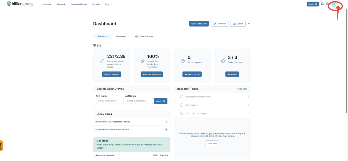
Task: Open Plans and Pricing
Action: [x=79, y=4]
